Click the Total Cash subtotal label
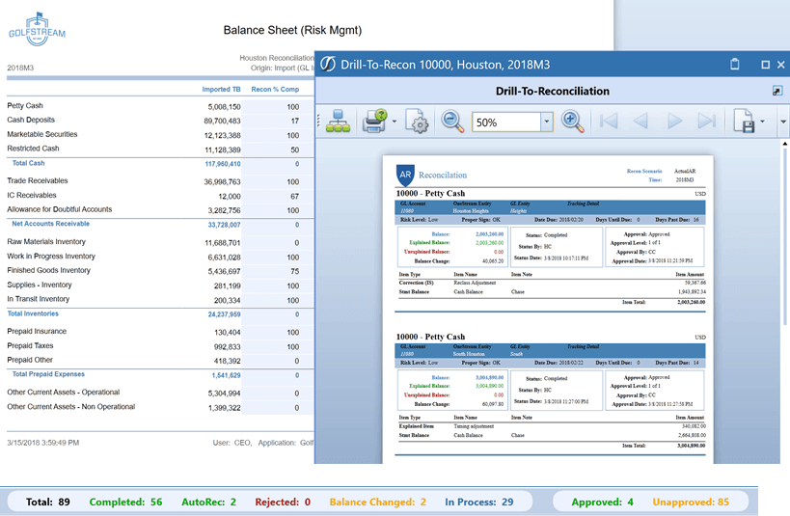 pyautogui.click(x=28, y=163)
